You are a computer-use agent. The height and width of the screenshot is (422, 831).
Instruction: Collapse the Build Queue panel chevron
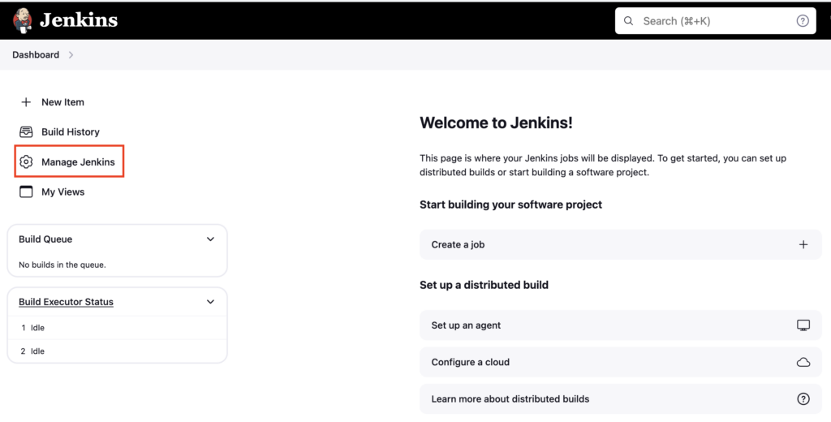[210, 239]
